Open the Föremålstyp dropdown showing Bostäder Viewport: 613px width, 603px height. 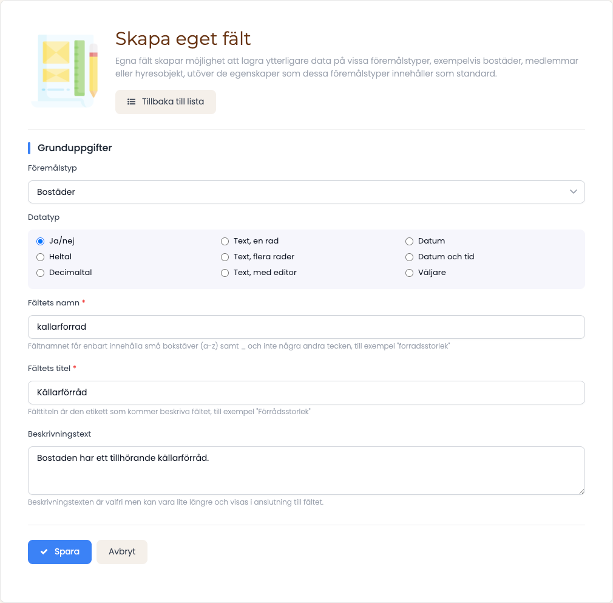pos(306,192)
